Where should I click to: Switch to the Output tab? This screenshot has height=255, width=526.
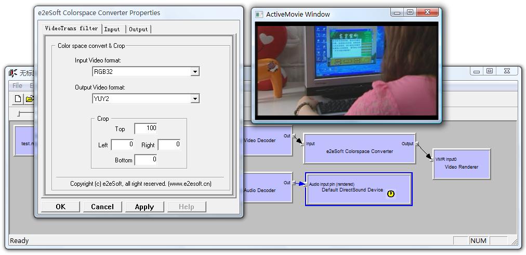[x=139, y=29]
